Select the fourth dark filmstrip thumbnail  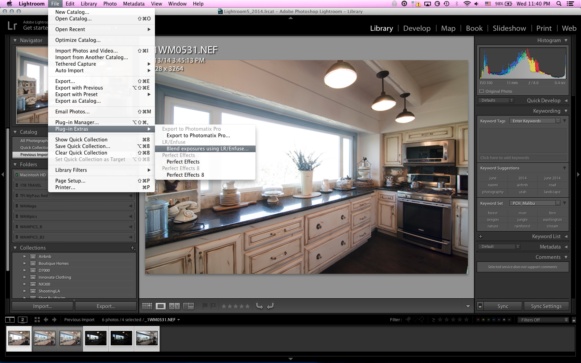pyautogui.click(x=96, y=338)
